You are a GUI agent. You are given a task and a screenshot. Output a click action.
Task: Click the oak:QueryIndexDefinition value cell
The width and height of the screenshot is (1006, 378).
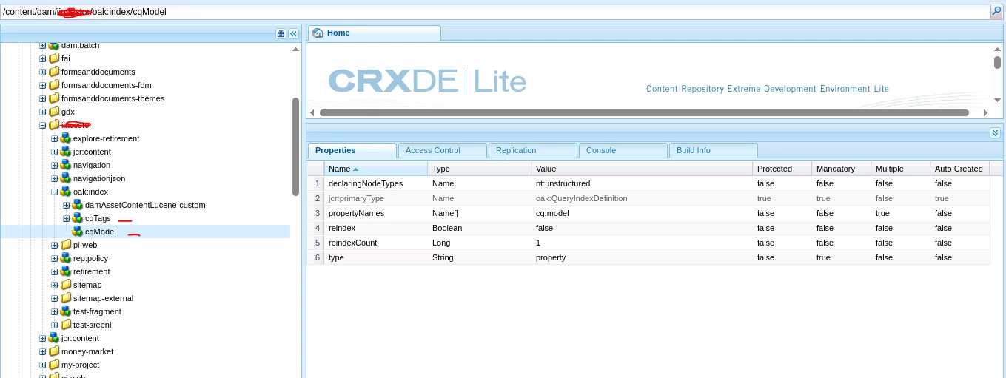pyautogui.click(x=642, y=198)
